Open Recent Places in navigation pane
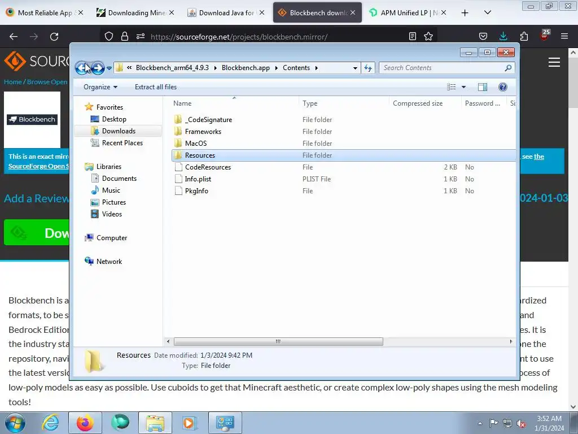 pyautogui.click(x=122, y=143)
